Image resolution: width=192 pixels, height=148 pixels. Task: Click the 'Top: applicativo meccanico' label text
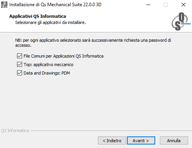[48, 65]
